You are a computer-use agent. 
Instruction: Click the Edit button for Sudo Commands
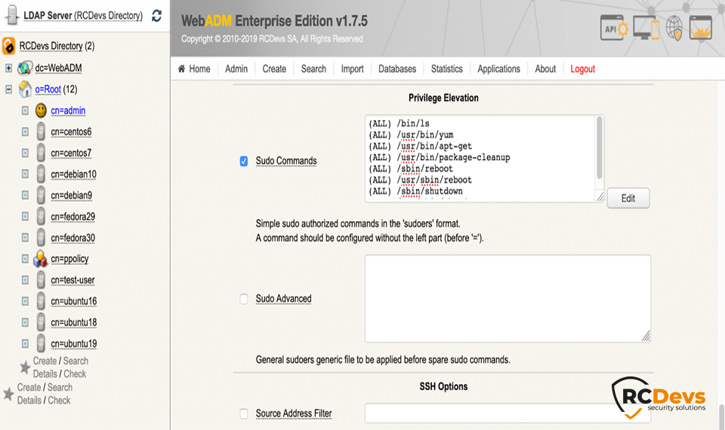(x=628, y=198)
